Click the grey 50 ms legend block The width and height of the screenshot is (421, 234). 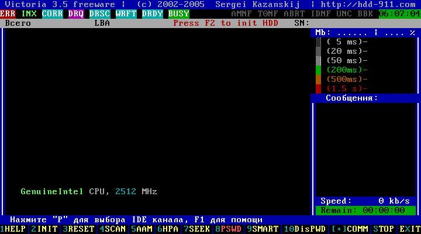click(x=318, y=61)
